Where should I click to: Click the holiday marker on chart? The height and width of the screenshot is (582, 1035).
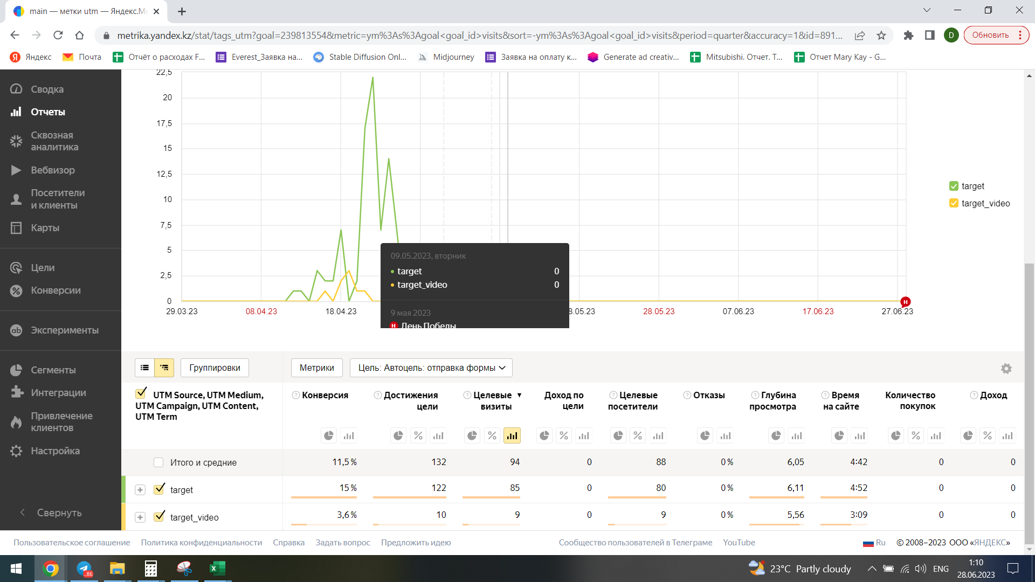[906, 302]
